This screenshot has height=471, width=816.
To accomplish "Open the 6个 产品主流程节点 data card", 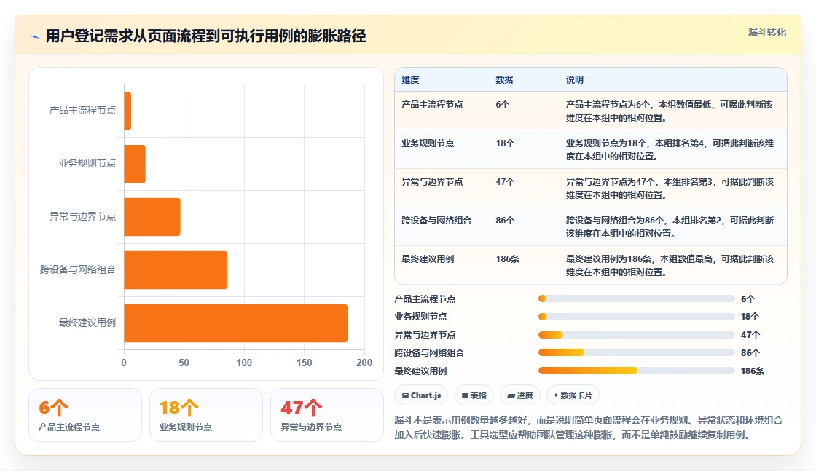I will 85,415.
